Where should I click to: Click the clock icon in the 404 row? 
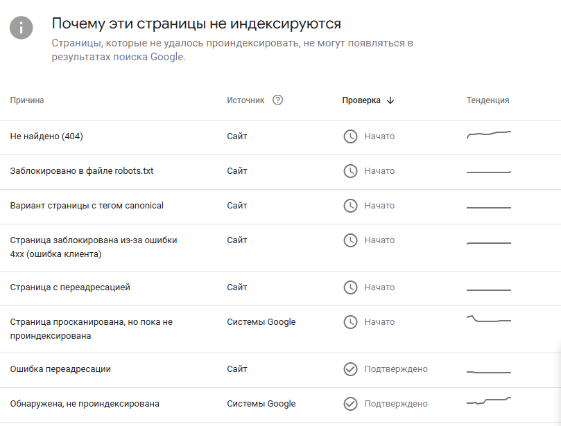click(350, 136)
